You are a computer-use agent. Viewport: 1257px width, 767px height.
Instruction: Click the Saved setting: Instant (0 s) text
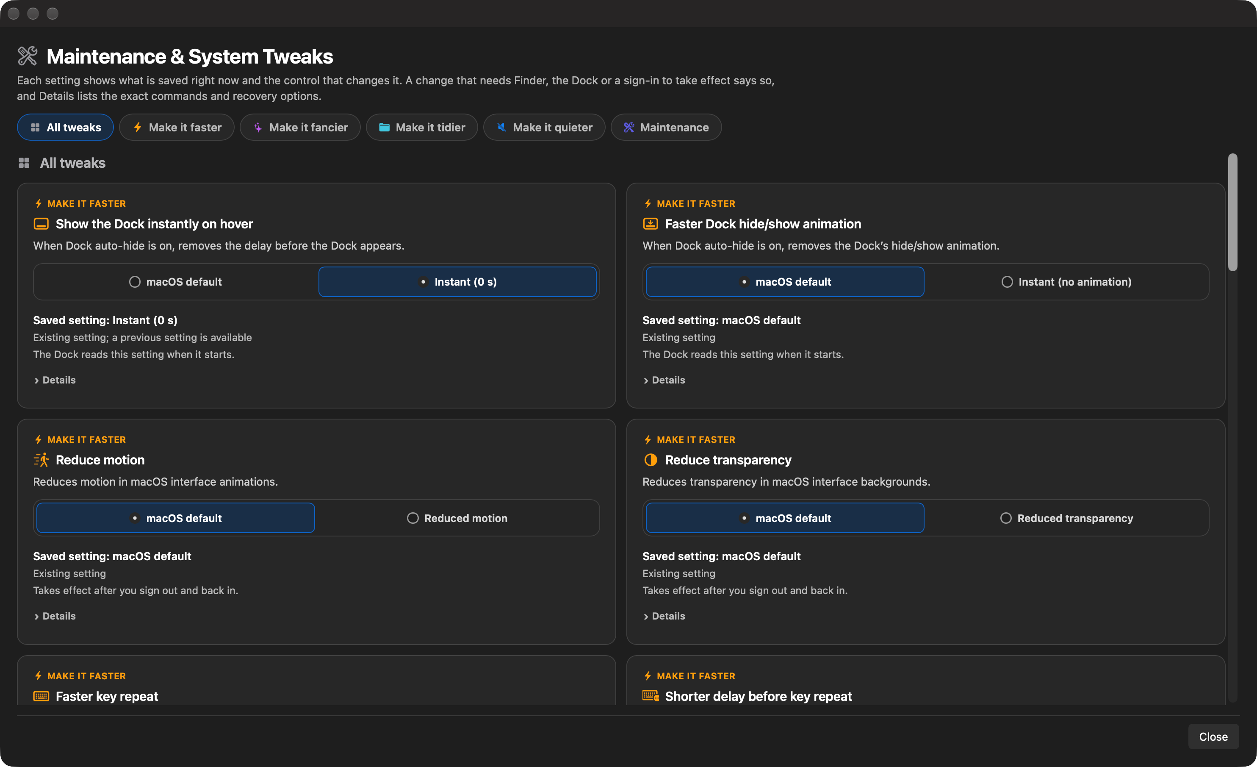click(105, 320)
